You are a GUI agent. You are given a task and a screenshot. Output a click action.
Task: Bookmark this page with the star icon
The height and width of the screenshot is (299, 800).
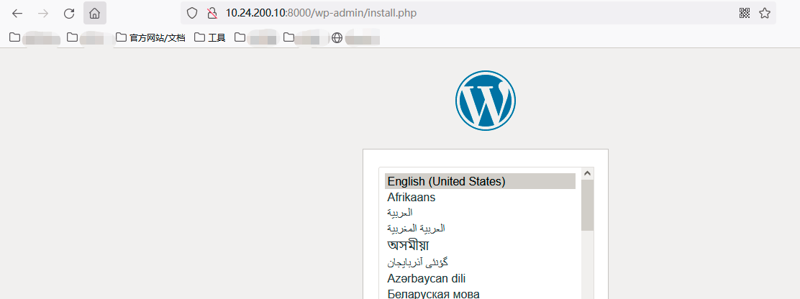click(764, 13)
